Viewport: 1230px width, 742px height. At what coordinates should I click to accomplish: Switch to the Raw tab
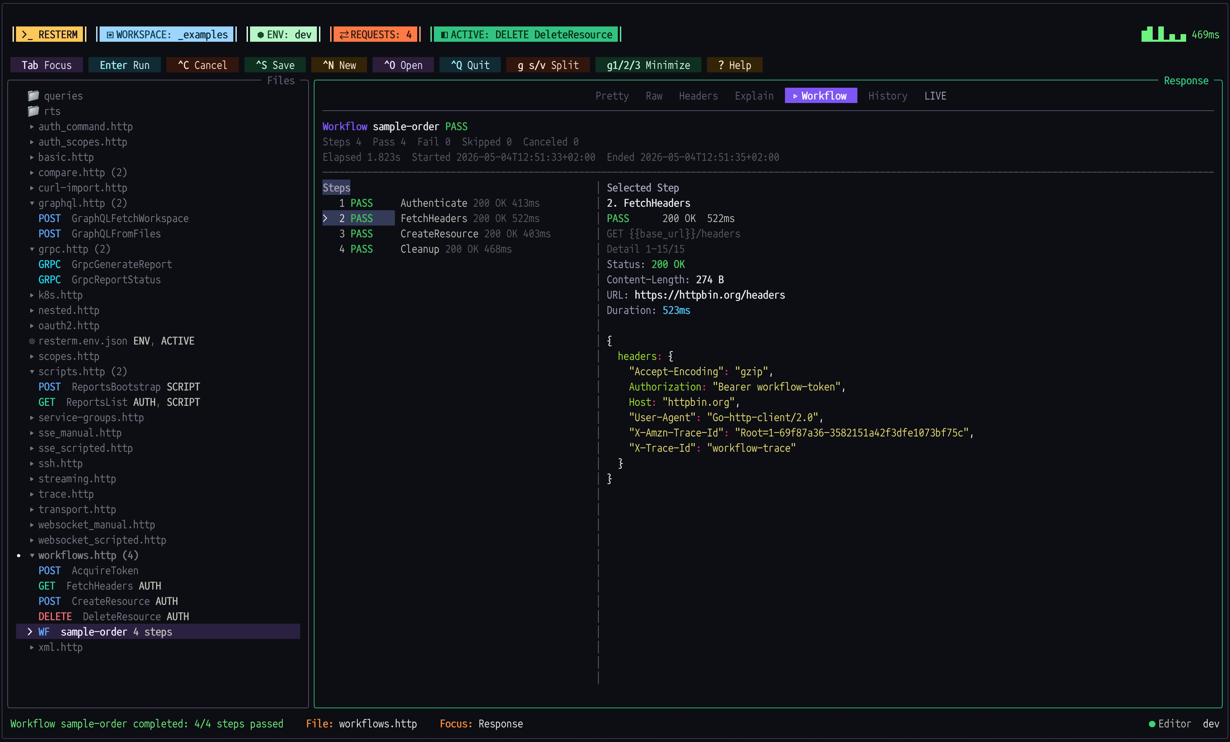click(x=654, y=96)
